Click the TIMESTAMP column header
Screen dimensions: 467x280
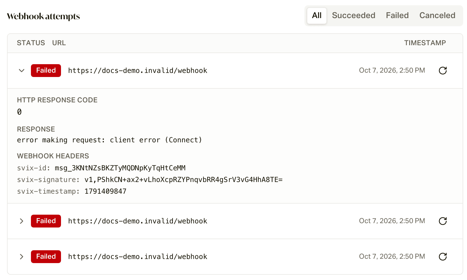click(425, 43)
